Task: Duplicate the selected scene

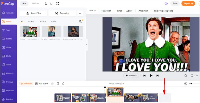Action: coord(58,84)
